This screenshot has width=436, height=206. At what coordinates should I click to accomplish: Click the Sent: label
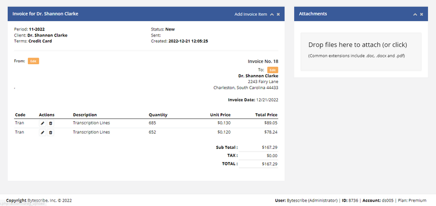point(156,35)
